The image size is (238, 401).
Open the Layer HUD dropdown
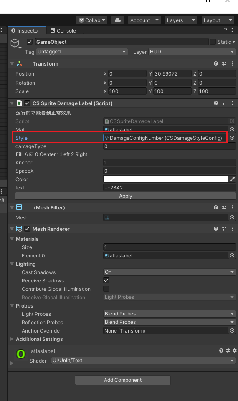tap(192, 52)
